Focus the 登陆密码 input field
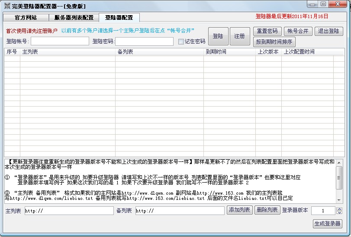Screen dimensions: 351x237 pyautogui.click(x=144, y=41)
